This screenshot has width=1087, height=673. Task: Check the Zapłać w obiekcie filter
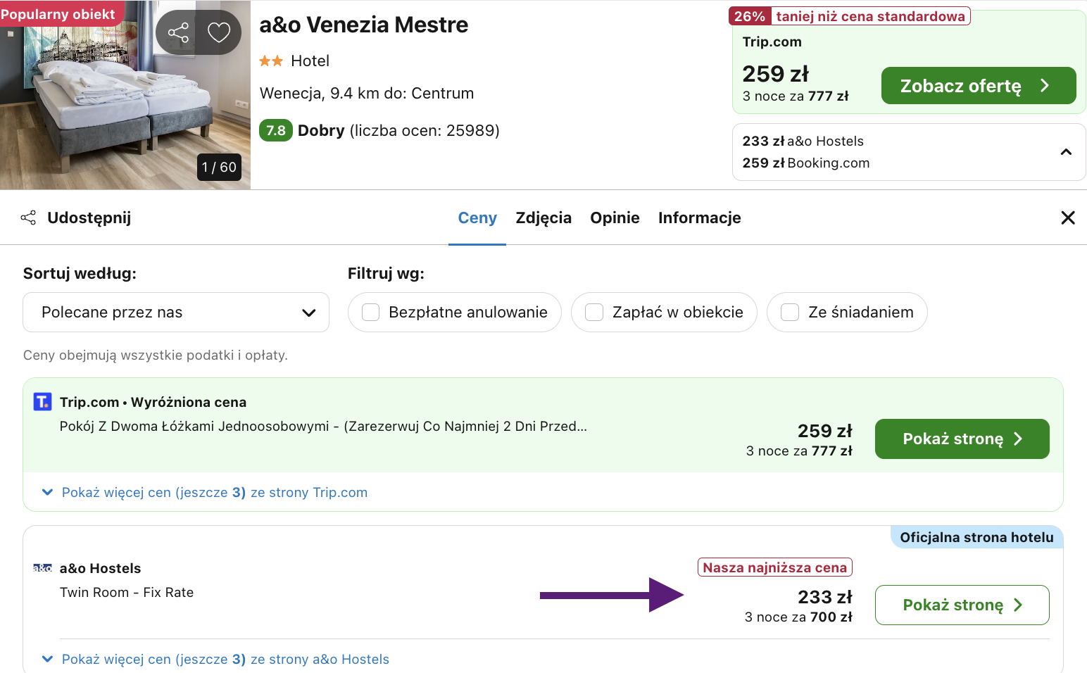pyautogui.click(x=594, y=312)
